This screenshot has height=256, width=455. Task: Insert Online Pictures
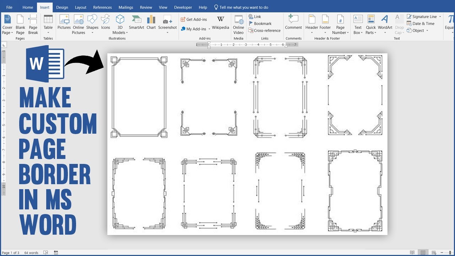point(79,25)
